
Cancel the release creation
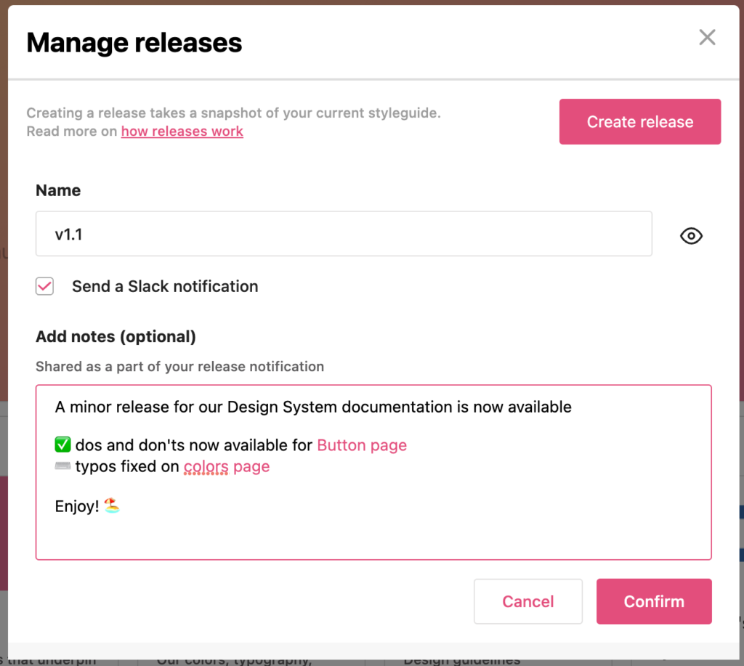[527, 601]
